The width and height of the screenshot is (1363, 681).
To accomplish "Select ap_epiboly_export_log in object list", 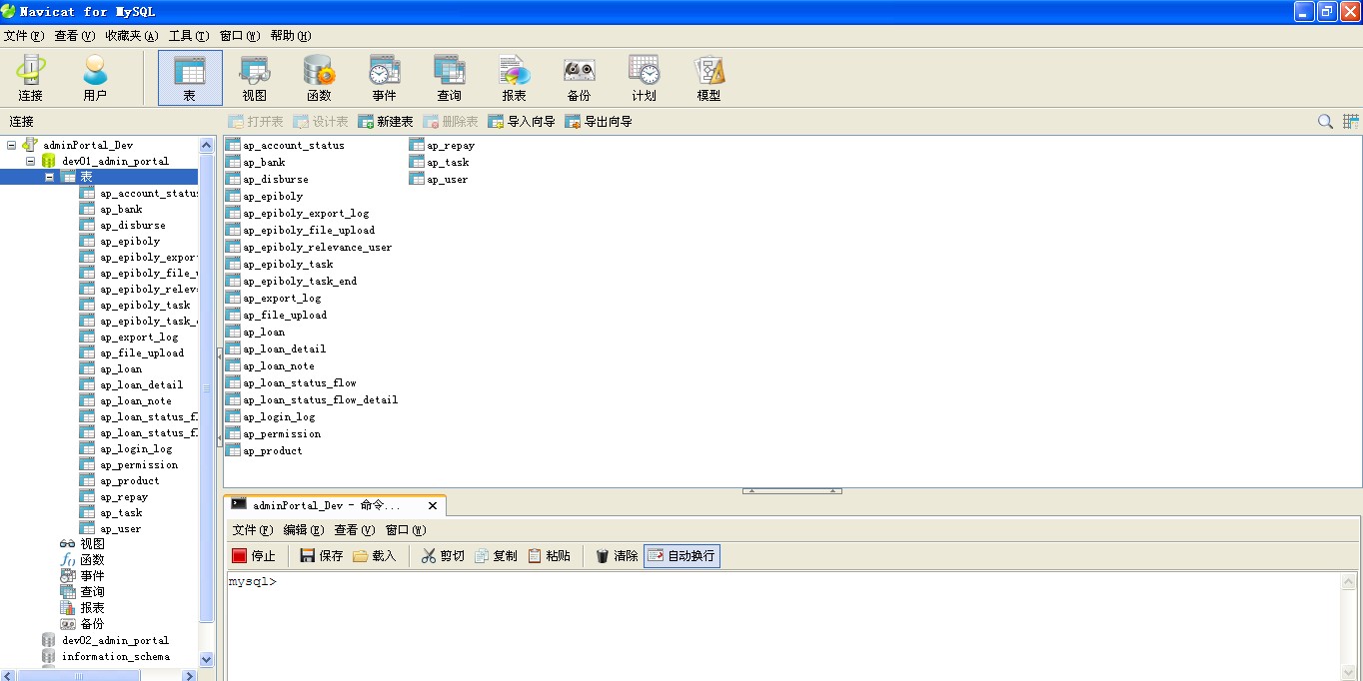I will click(306, 213).
